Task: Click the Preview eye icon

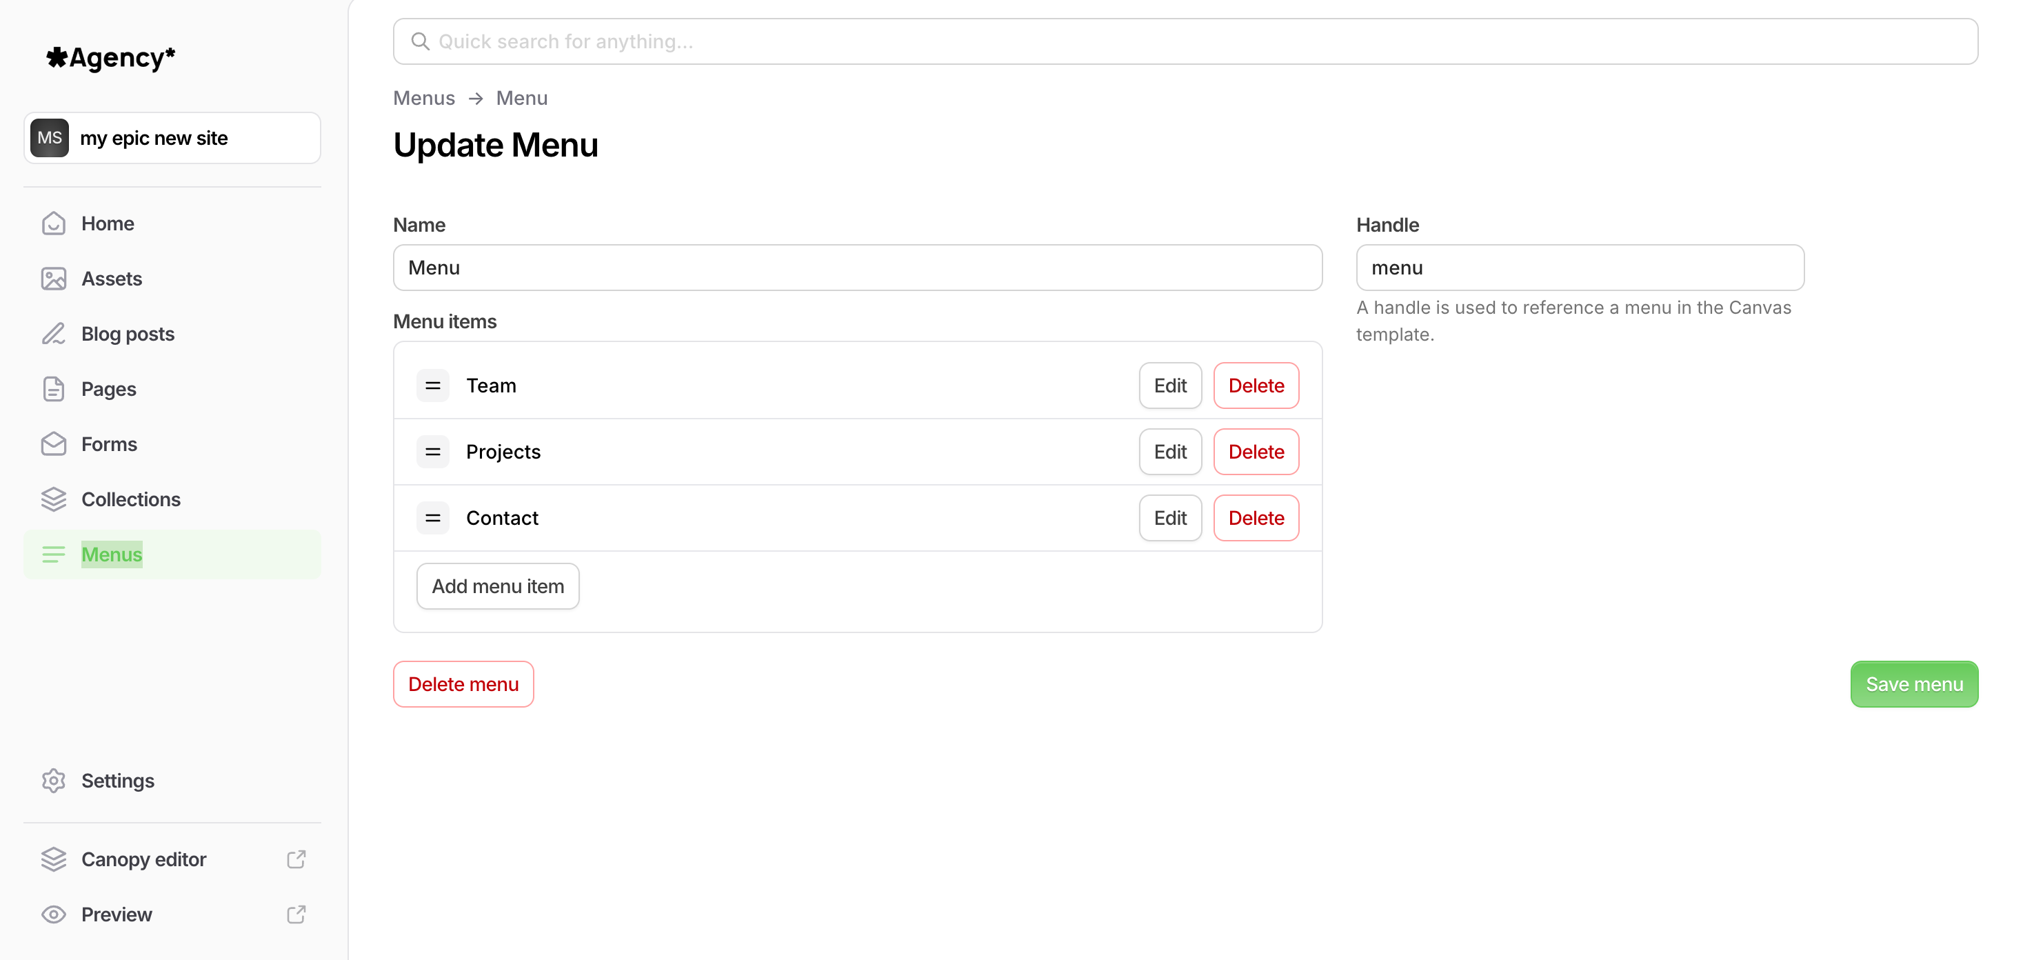Action: pos(52,914)
